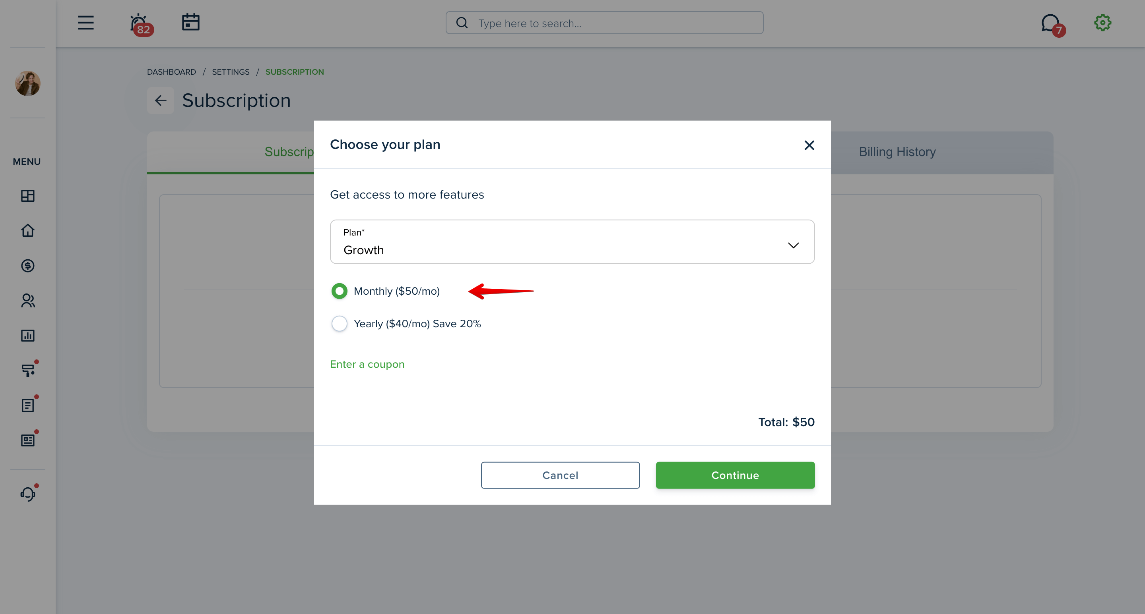
Task: Open the bar chart reports icon
Action: click(27, 335)
